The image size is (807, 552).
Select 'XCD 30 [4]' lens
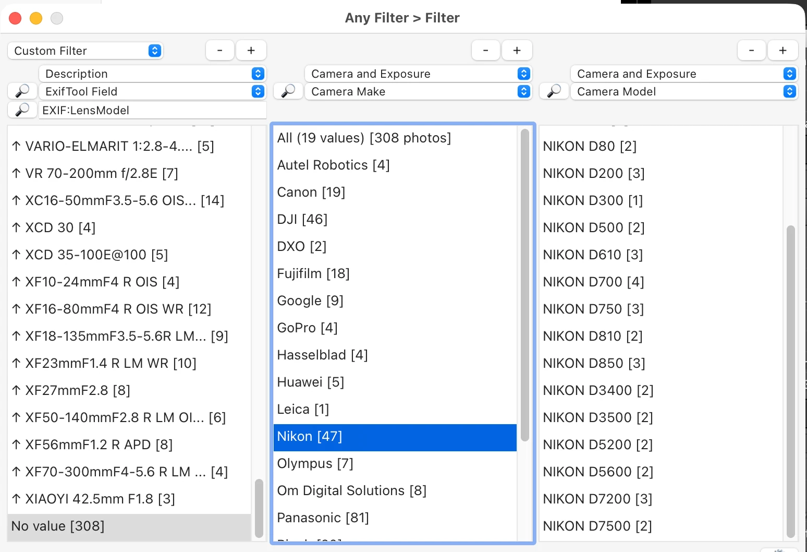coord(129,227)
